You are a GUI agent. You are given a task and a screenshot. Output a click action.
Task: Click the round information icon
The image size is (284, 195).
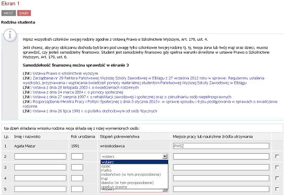click(10, 35)
